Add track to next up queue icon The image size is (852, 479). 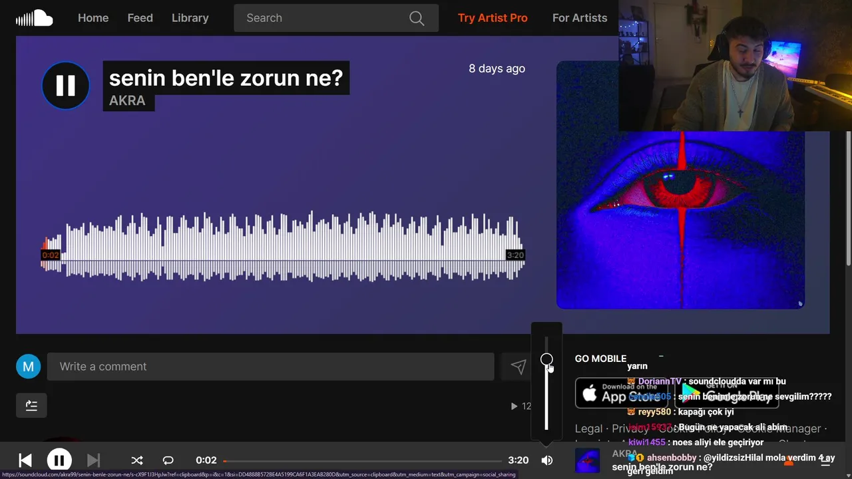point(31,405)
